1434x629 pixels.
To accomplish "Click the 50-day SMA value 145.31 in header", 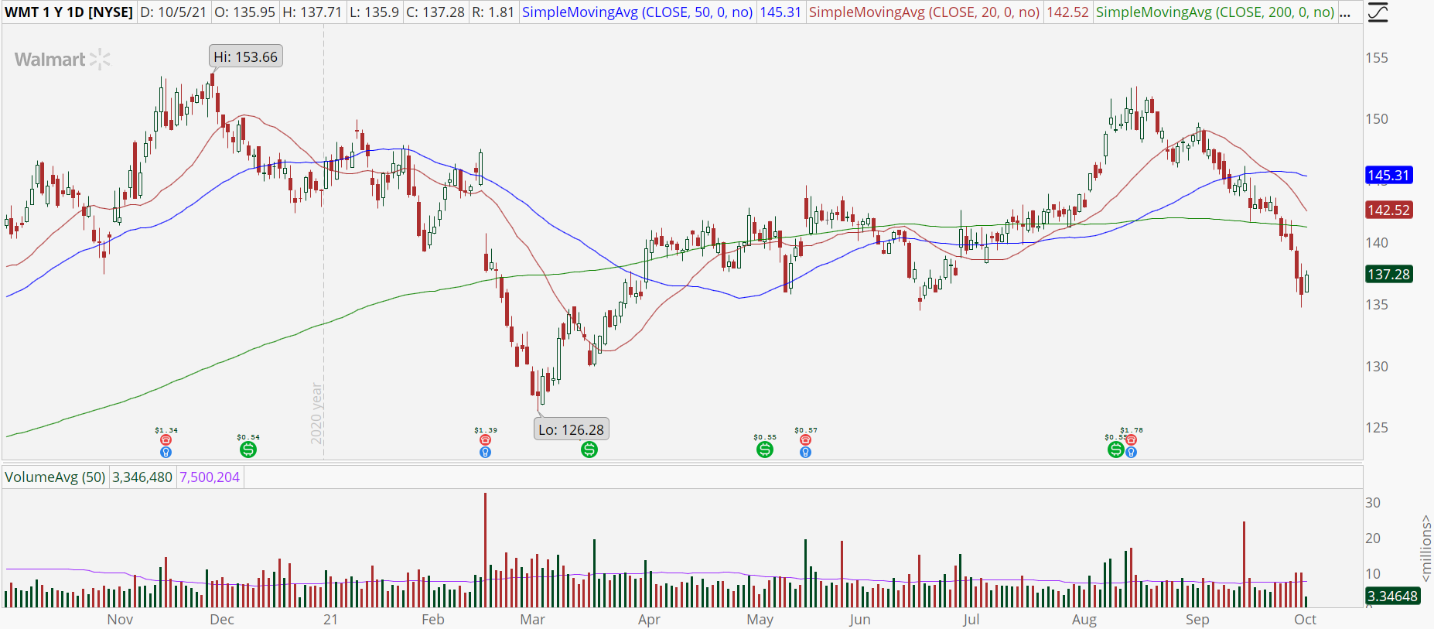I will pos(780,12).
